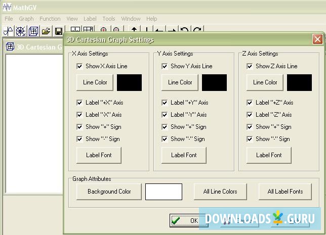
Task: Click the All Line Colors button
Action: click(220, 192)
